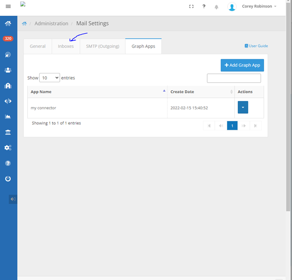Click the Add Graph App button
Image resolution: width=292 pixels, height=280 pixels.
point(242,65)
